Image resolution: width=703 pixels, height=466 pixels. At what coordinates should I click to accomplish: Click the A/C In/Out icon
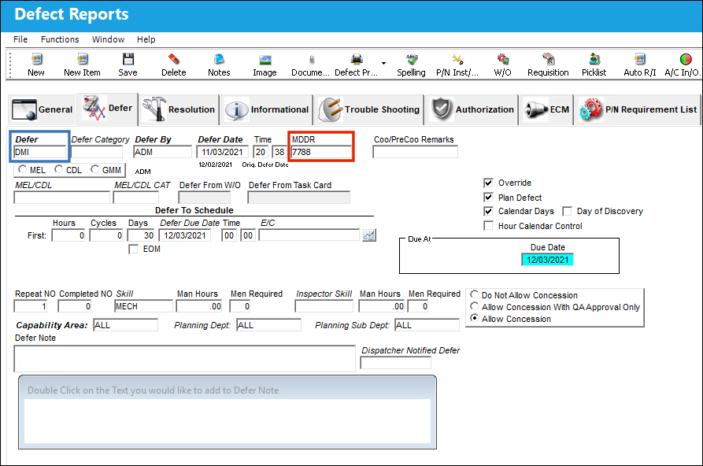pos(686,59)
